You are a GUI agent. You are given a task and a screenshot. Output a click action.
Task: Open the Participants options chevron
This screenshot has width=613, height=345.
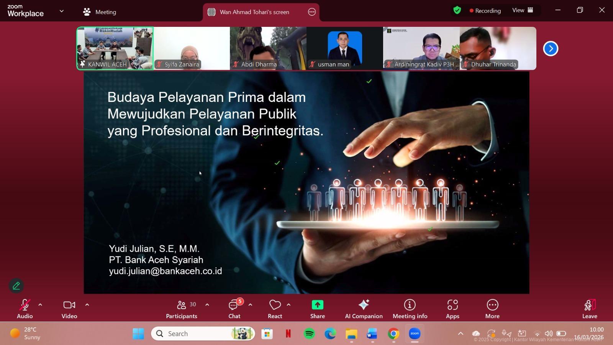tap(207, 305)
